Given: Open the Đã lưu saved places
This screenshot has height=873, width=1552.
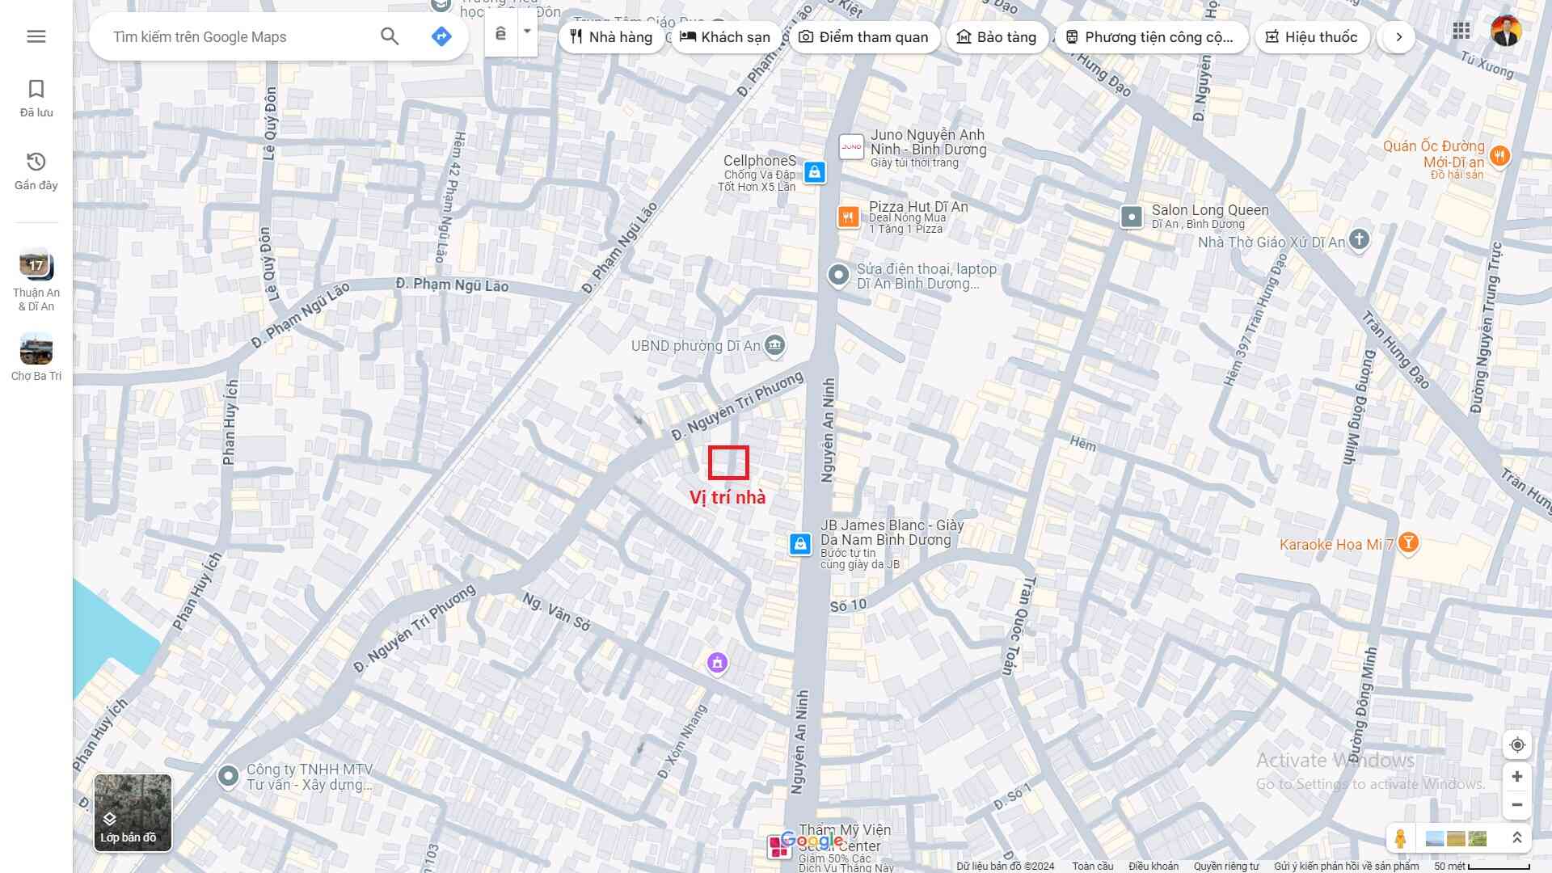Looking at the screenshot, I should point(36,99).
